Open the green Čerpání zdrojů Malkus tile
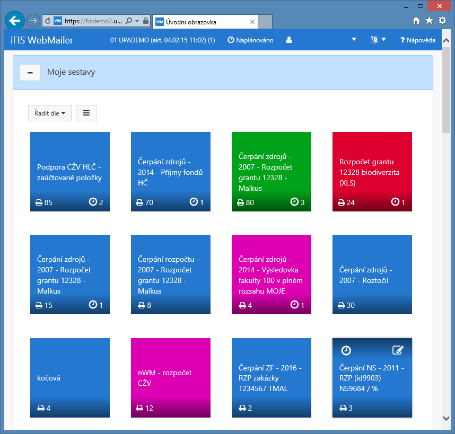This screenshot has width=455, height=434. click(272, 172)
